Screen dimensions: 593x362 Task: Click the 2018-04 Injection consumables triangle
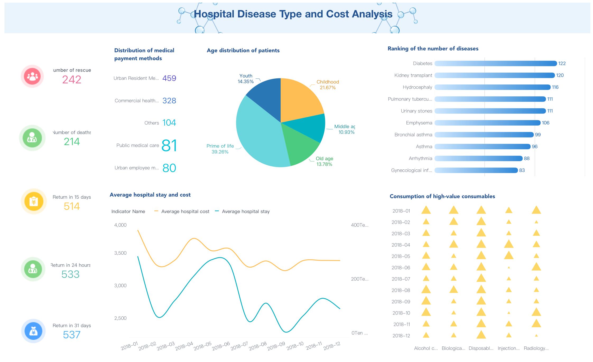click(509, 244)
